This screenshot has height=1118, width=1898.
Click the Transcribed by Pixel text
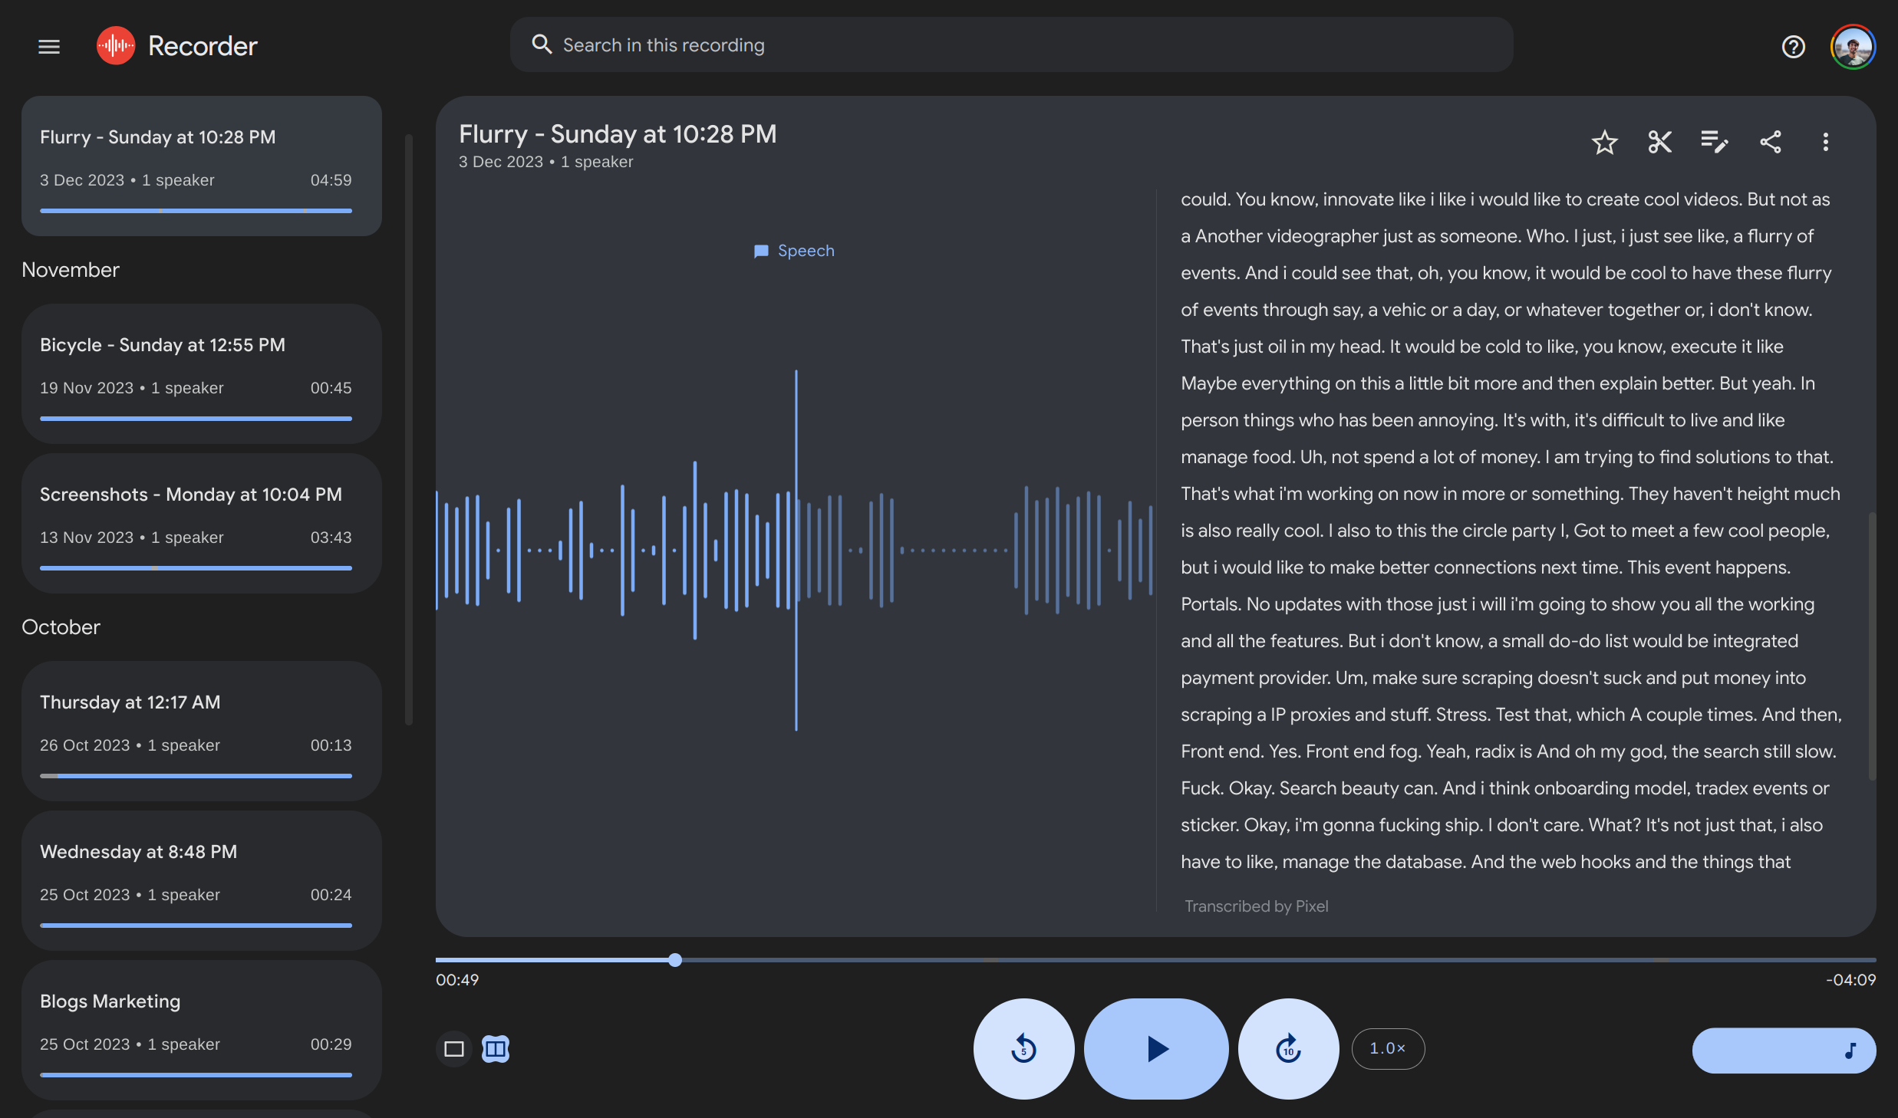[1256, 906]
